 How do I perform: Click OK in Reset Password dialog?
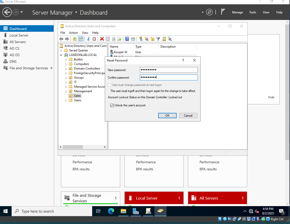[167, 115]
